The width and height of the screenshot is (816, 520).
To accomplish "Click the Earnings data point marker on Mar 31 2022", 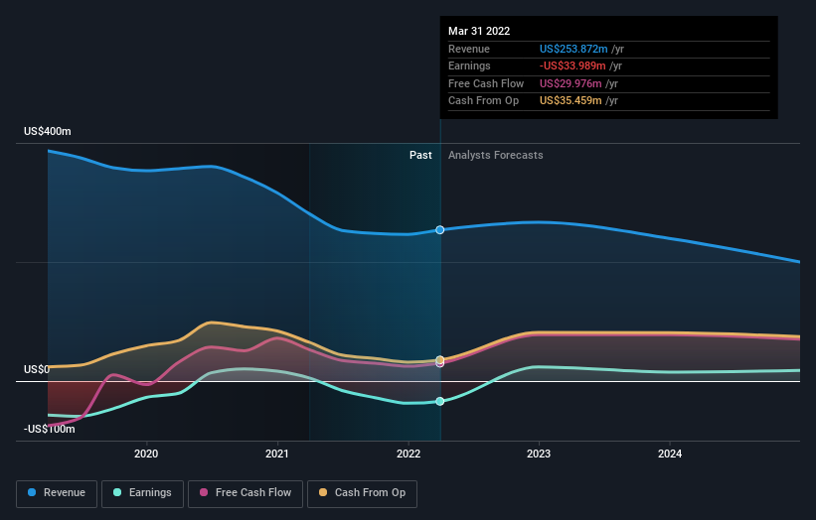I will 439,401.
